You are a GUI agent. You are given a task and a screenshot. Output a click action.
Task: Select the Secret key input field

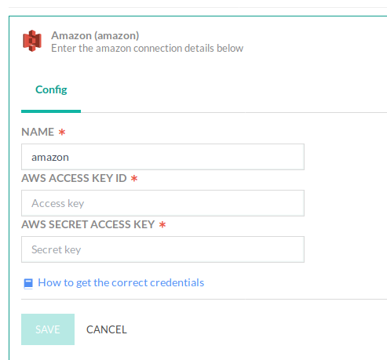162,249
